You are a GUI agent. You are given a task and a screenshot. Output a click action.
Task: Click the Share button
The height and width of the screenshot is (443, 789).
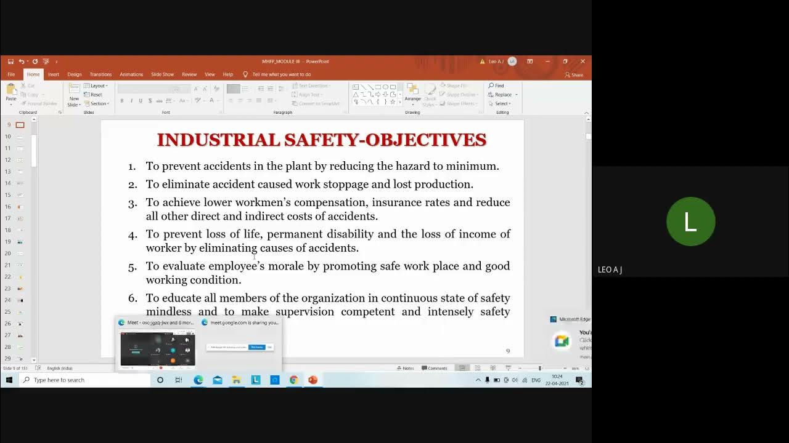(574, 74)
